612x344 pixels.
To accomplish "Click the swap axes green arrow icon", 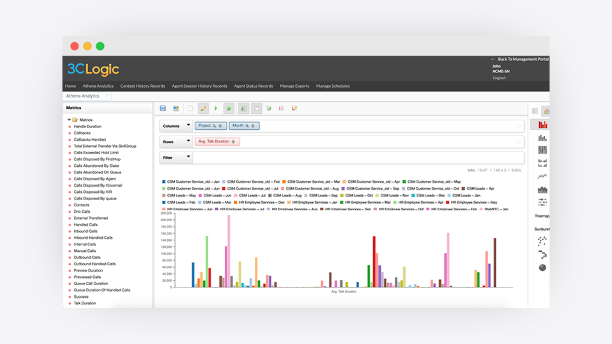I will [x=269, y=108].
